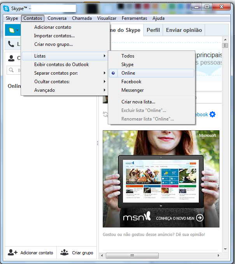Choose Criar novo grupo menu entry

click(x=66, y=44)
